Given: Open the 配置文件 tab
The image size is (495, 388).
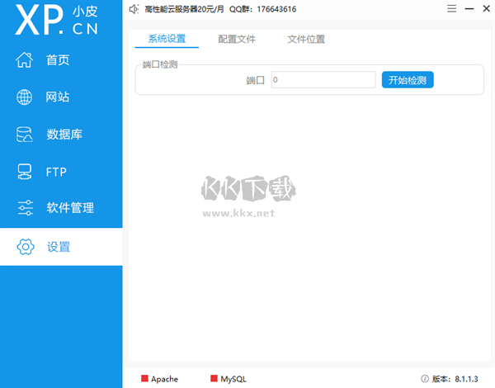Looking at the screenshot, I should pyautogui.click(x=237, y=39).
